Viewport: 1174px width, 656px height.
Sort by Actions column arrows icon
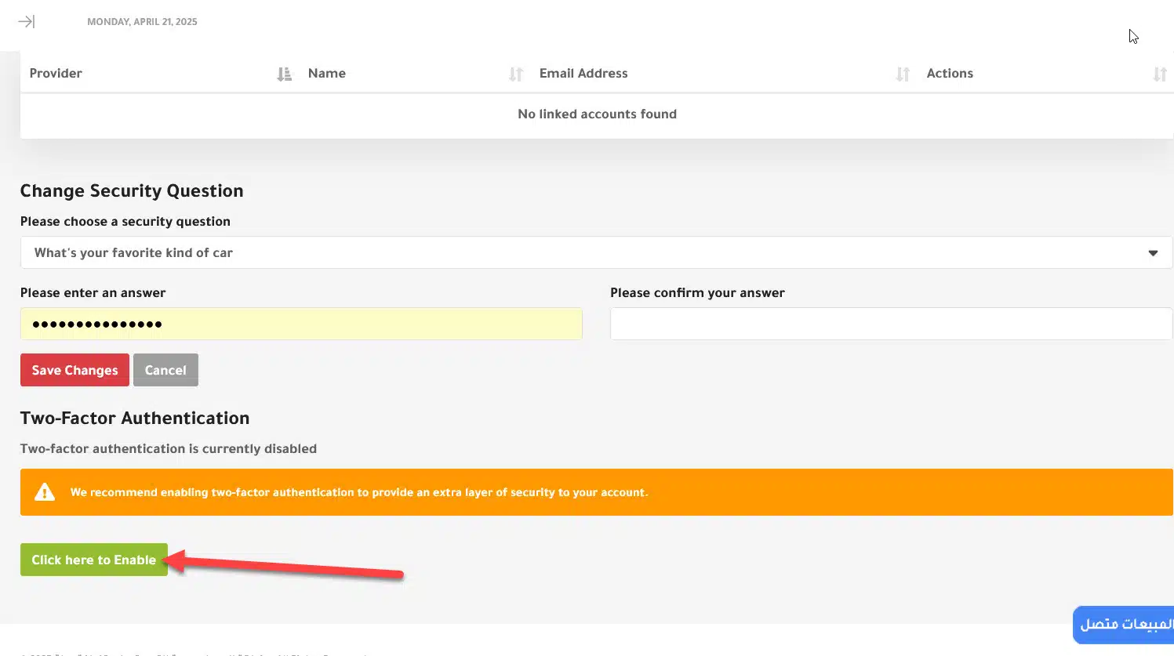click(1160, 74)
